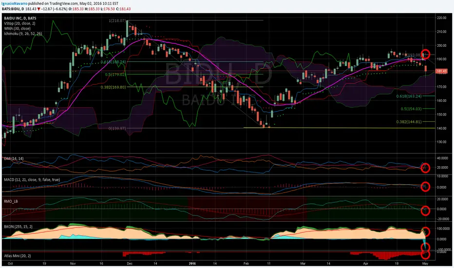Select the 0(139.97) Fibonacci level label
Screen dimensions: 454x268
click(117, 128)
